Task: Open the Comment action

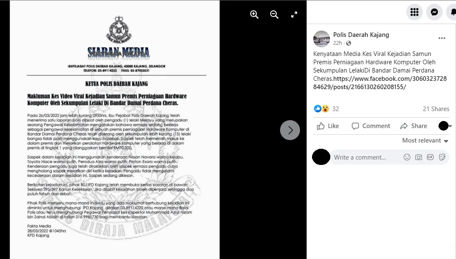Action: pyautogui.click(x=371, y=126)
